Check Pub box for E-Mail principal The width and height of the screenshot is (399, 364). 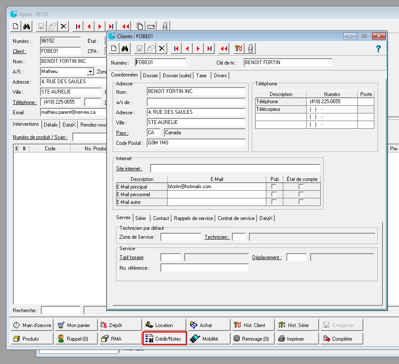coord(274,186)
